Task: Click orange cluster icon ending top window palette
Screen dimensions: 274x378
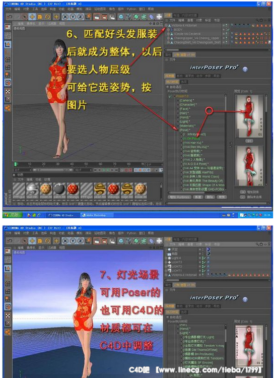Action: click(x=8, y=108)
